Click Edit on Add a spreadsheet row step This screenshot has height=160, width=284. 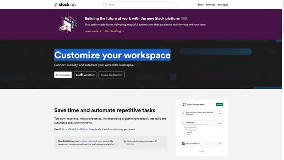[220, 144]
